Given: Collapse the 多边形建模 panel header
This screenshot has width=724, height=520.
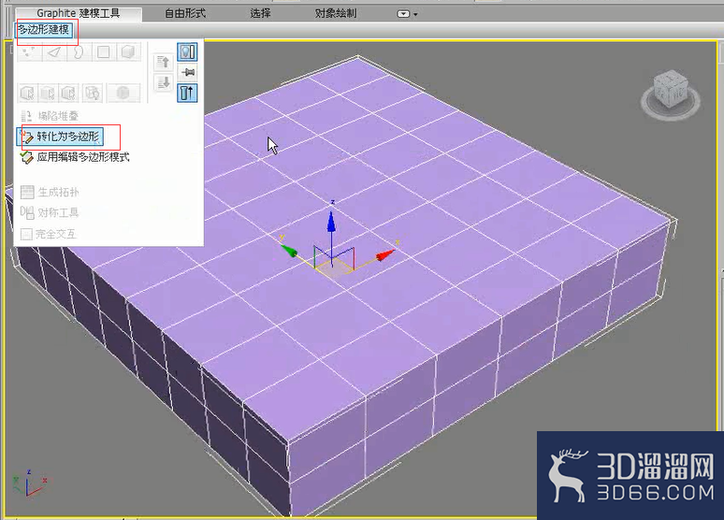Looking at the screenshot, I should point(43,30).
